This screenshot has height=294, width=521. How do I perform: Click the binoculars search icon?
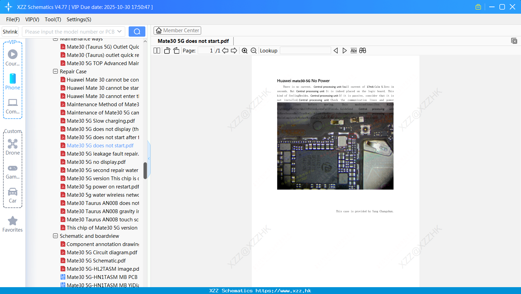pos(363,50)
